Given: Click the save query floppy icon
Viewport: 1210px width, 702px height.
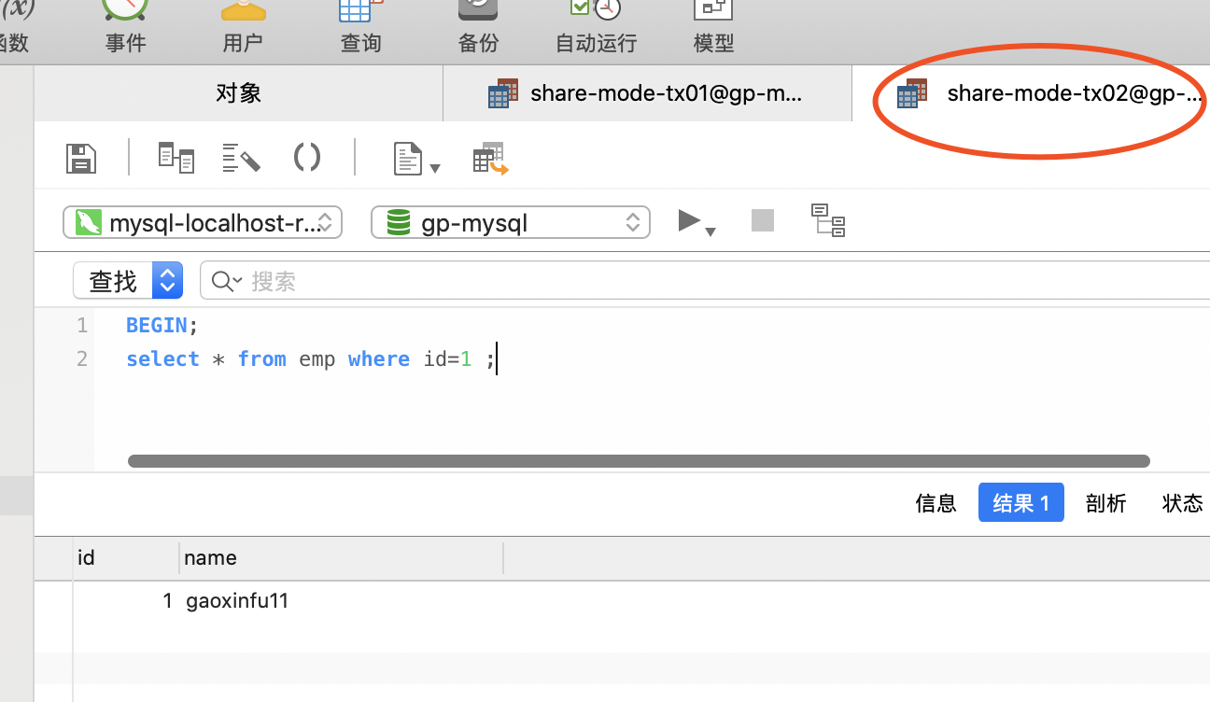Looking at the screenshot, I should point(81,158).
